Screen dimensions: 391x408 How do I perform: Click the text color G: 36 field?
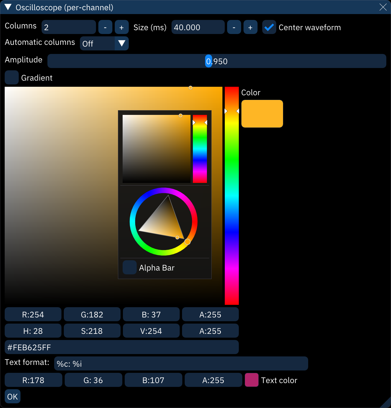(x=93, y=380)
